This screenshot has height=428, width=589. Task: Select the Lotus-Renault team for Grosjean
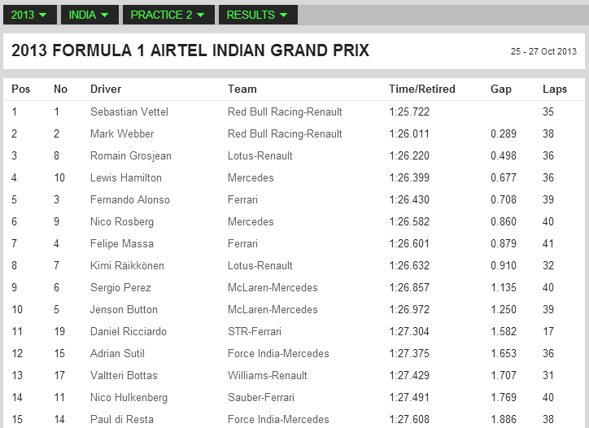[x=260, y=155]
